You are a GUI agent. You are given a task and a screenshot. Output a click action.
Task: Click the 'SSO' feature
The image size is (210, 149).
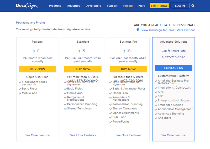pos(161,96)
